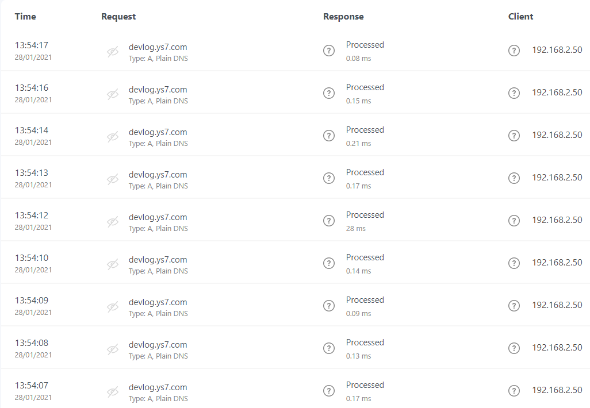Open devlog.ys7.com domain in 13:54:16 row
The height and width of the screenshot is (408, 590).
pyautogui.click(x=158, y=90)
